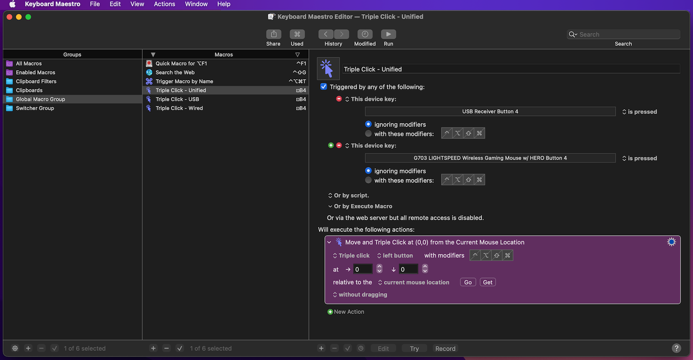
Task: Click the Record button
Action: (445, 348)
